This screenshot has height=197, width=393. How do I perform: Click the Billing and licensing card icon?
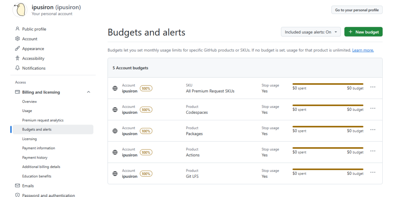(17, 92)
